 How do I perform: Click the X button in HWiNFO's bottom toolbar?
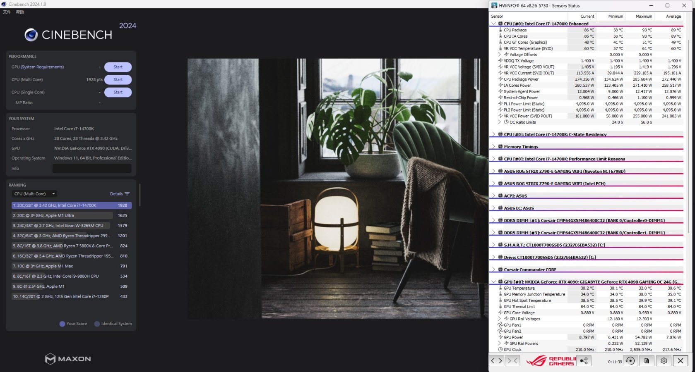(680, 361)
